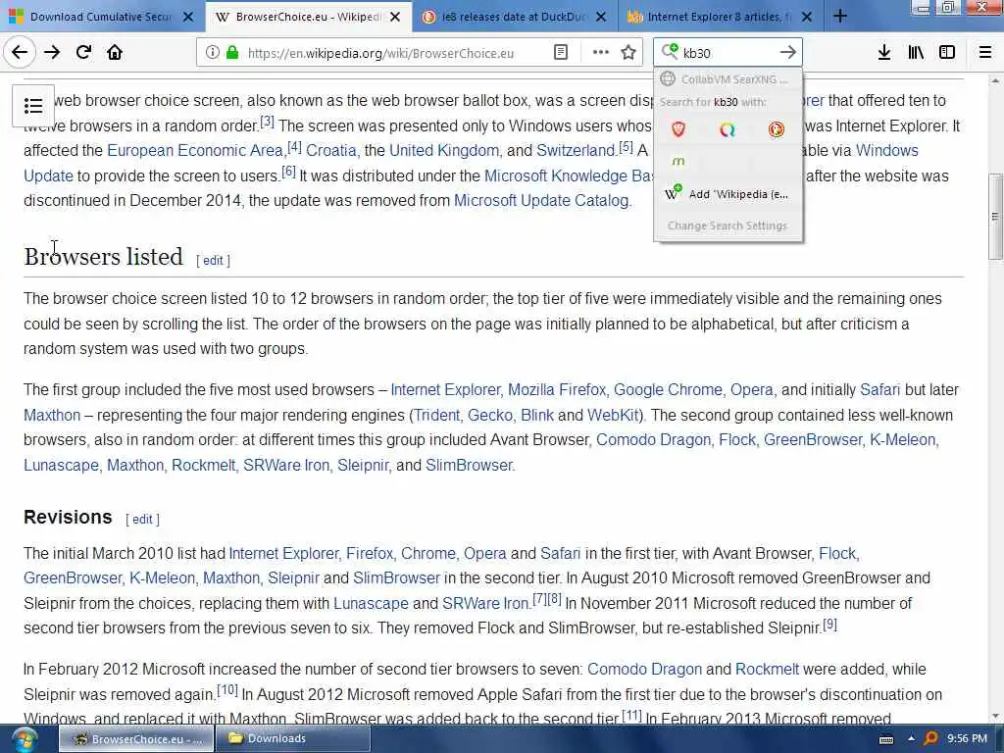Click the search magnifier icon in search box

pyautogui.click(x=670, y=51)
